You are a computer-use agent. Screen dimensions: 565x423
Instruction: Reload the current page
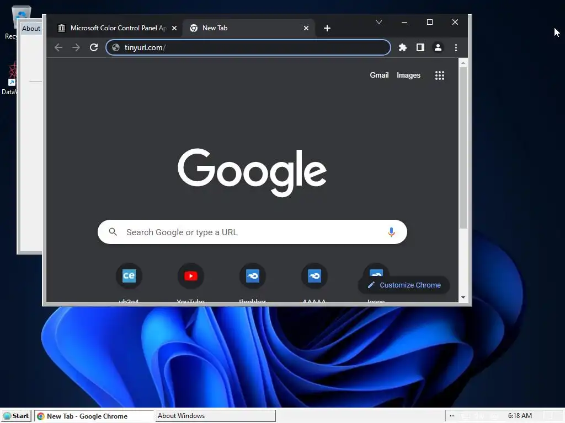pos(94,47)
